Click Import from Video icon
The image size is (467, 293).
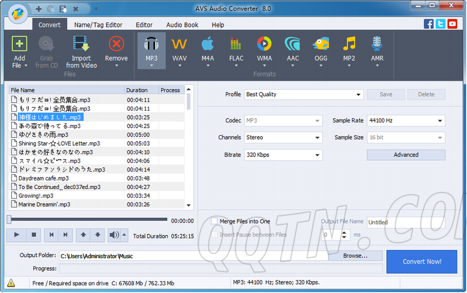81,45
